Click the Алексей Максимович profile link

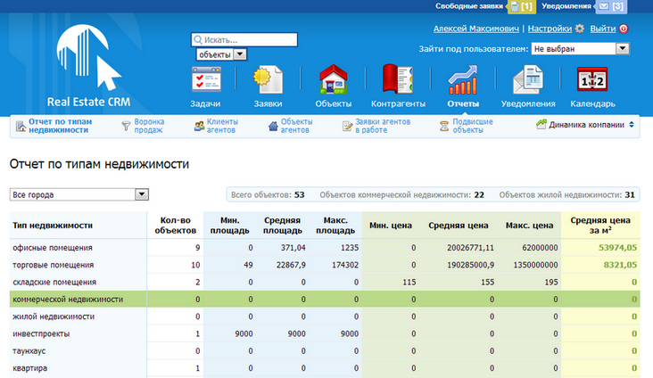click(x=476, y=29)
